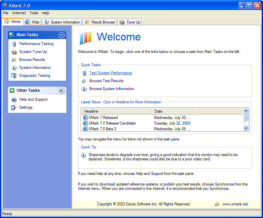This screenshot has height=218, width=263.
Task: Select the Home tab
Action: (x=12, y=22)
